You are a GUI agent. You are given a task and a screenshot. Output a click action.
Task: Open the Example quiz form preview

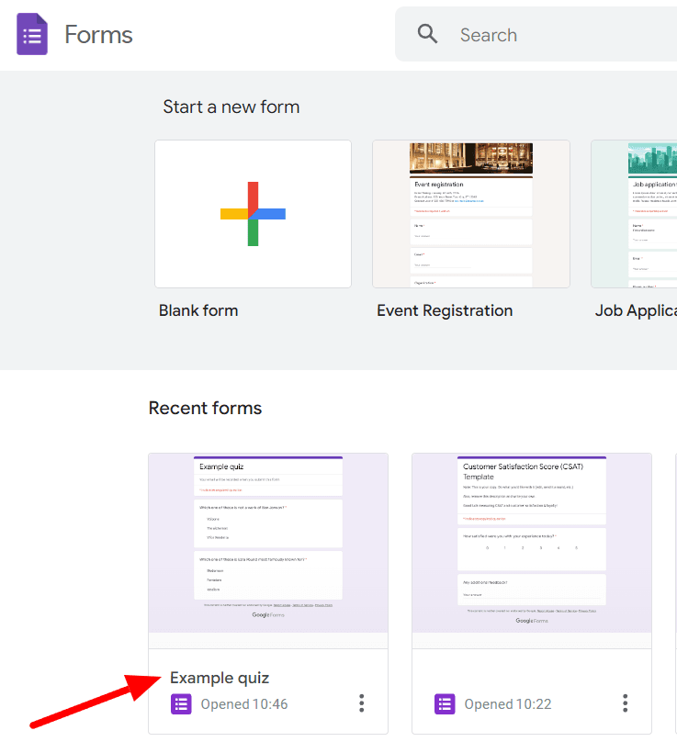tap(268, 550)
